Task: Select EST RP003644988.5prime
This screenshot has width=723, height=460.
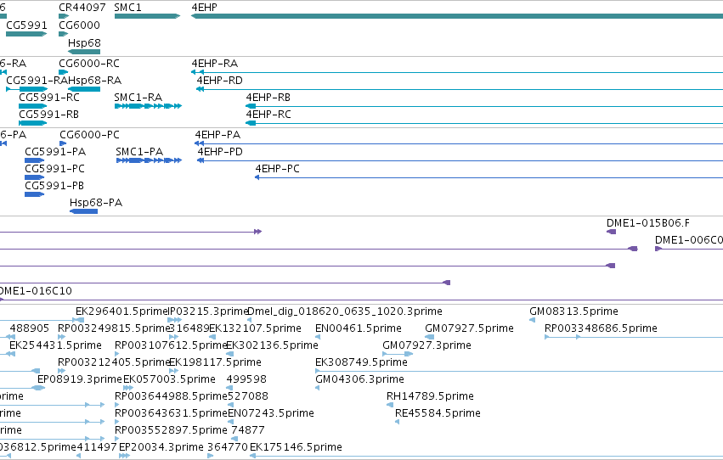Action: 116,405
